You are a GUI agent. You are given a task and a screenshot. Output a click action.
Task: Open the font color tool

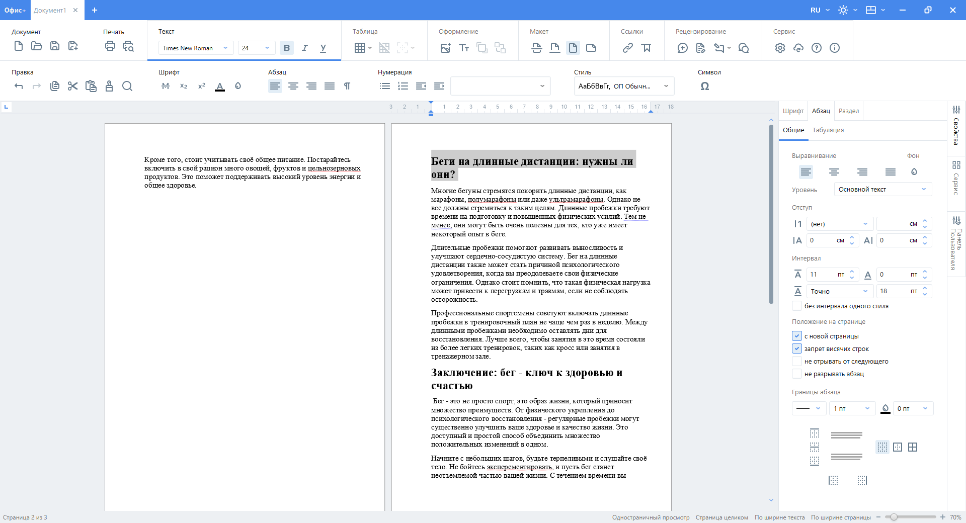[x=220, y=86]
